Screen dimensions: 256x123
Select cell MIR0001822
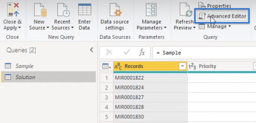click(x=150, y=78)
